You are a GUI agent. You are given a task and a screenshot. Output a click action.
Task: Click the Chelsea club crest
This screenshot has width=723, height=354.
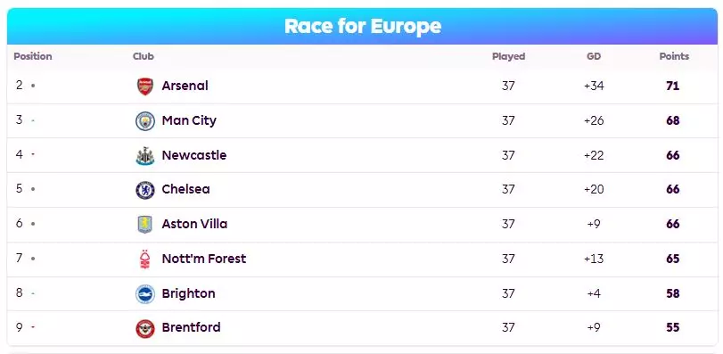click(144, 190)
